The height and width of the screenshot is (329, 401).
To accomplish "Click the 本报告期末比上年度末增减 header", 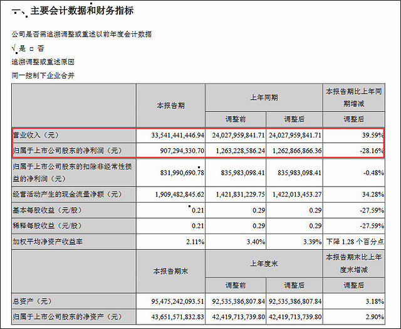I will click(353, 264).
